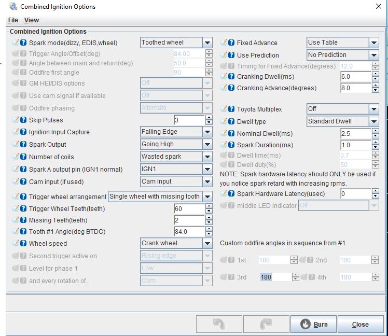Open the Dwell type dropdown
This screenshot has width=388, height=336.
click(x=373, y=121)
